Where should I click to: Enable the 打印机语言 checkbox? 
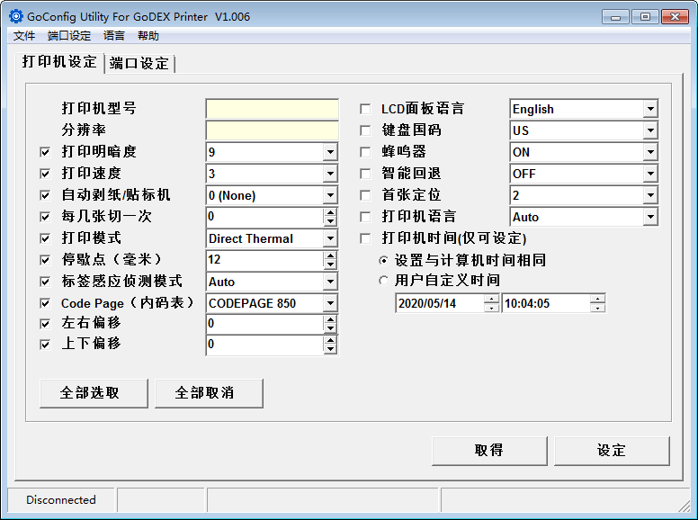pos(365,217)
